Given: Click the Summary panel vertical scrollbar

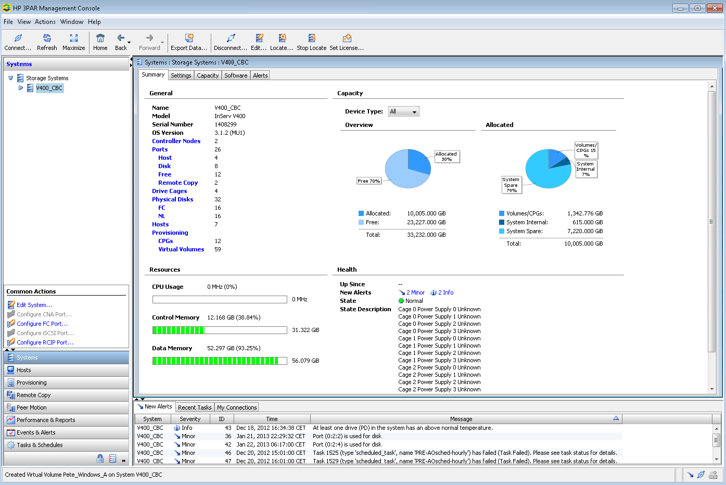Looking at the screenshot, I should 712,221.
